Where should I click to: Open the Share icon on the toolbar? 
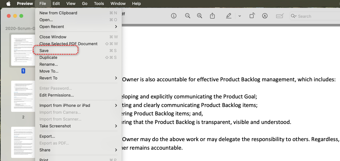pyautogui.click(x=212, y=16)
